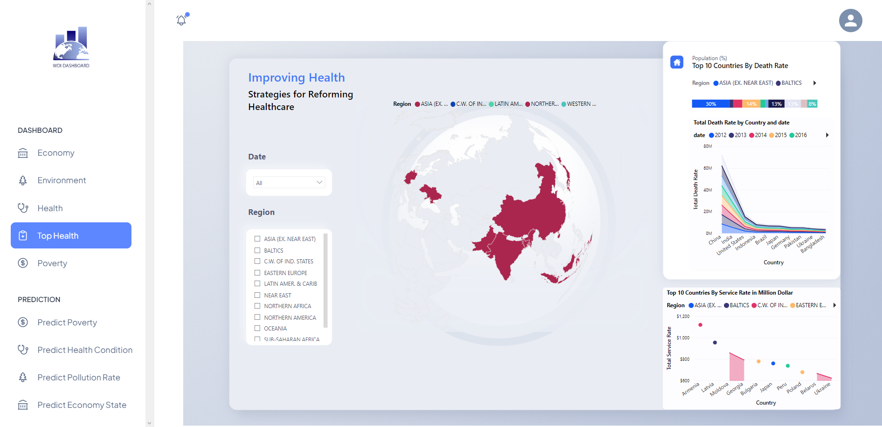Open the Date dropdown showing All
The width and height of the screenshot is (882, 427).
(x=289, y=182)
